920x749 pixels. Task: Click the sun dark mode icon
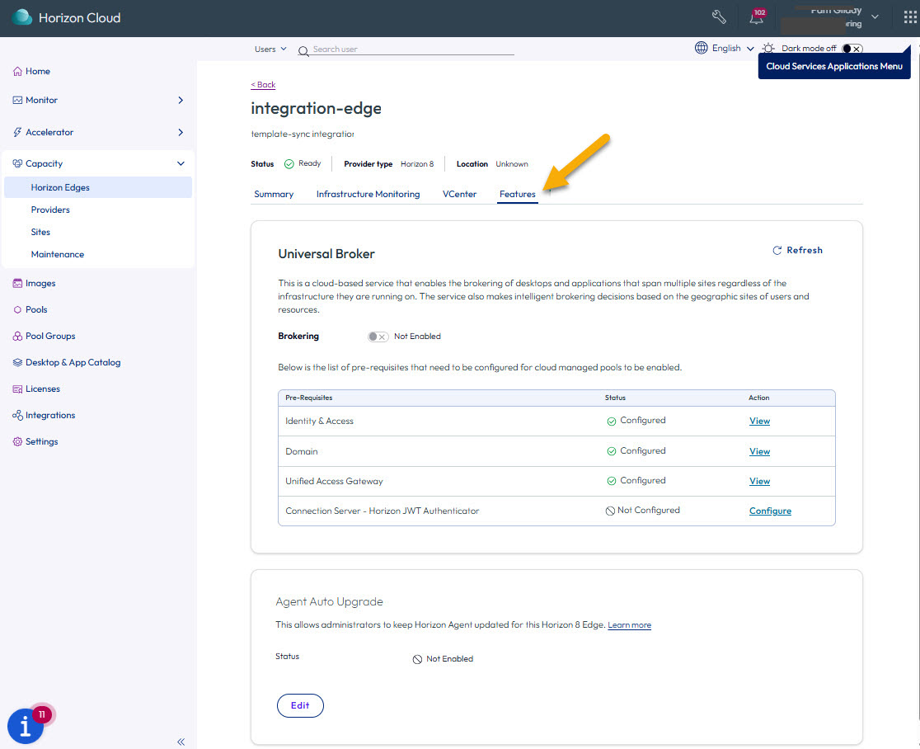768,49
